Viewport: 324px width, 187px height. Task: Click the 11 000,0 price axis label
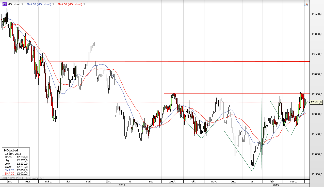(x=317, y=154)
